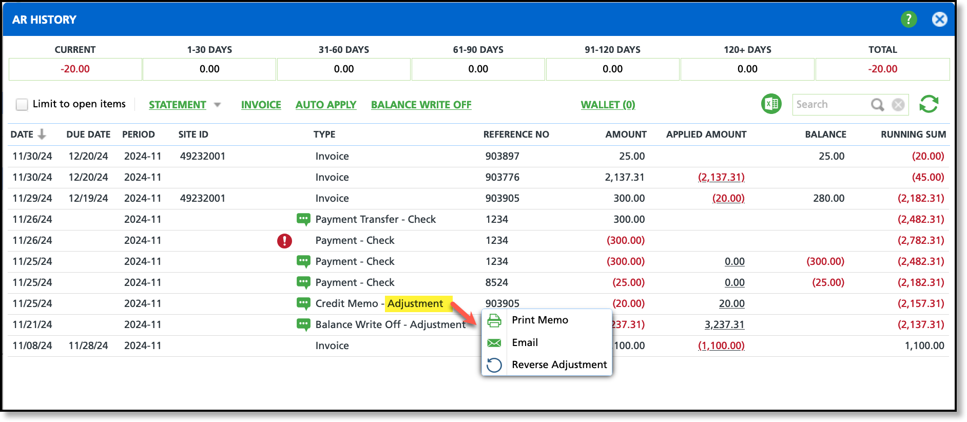Click the TOTAL aging value -20.00

pyautogui.click(x=883, y=69)
